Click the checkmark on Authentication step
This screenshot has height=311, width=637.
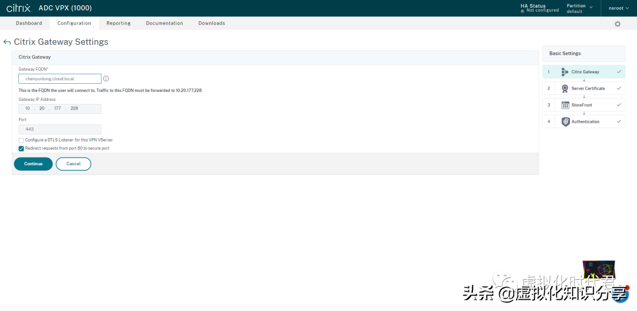619,121
